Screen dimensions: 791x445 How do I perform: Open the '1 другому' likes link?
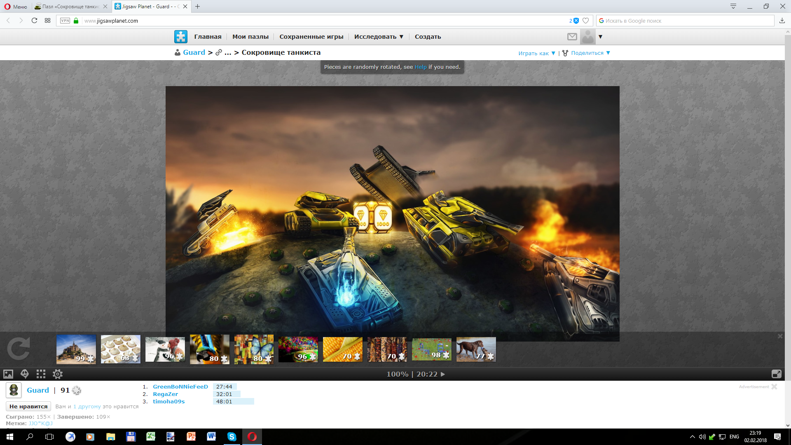(87, 407)
